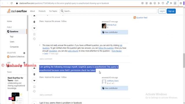Show activity history of Erlinda Ruiz's answer
This screenshot has height=104, width=185.
(34, 39)
